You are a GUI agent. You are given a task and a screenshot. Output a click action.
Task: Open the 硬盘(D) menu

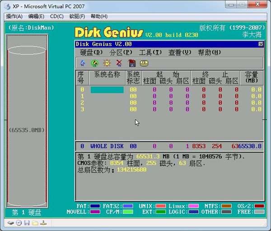[x=91, y=52]
